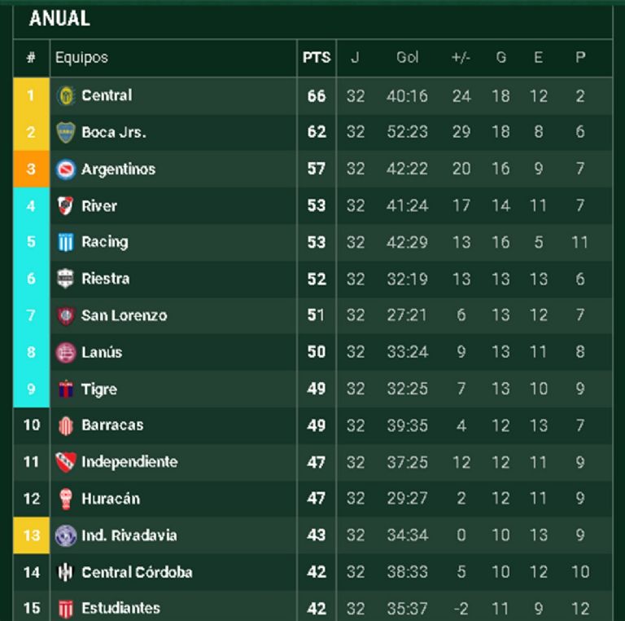Click the Tigre team badge
Image resolution: width=625 pixels, height=621 pixels.
coord(65,390)
